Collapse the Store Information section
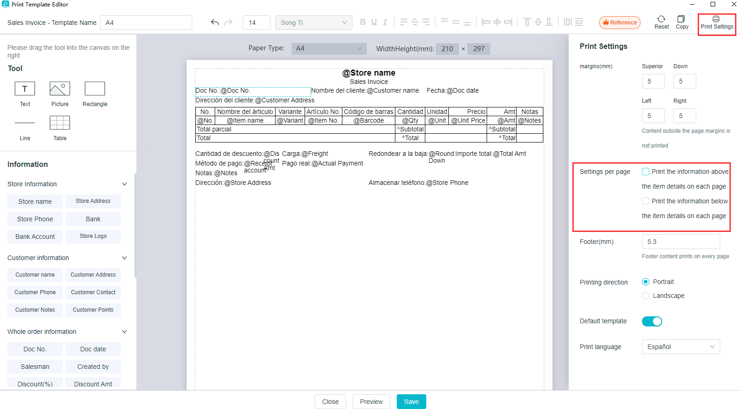The width and height of the screenshot is (741, 409). [x=124, y=184]
